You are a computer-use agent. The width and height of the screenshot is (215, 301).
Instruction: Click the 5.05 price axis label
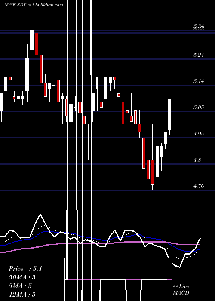pyautogui.click(x=199, y=107)
